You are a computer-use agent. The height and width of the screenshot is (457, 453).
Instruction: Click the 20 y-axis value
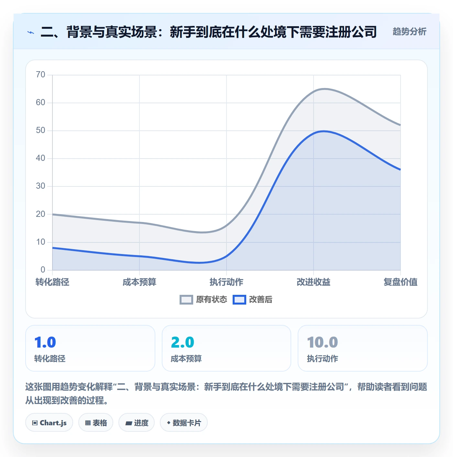[40, 214]
